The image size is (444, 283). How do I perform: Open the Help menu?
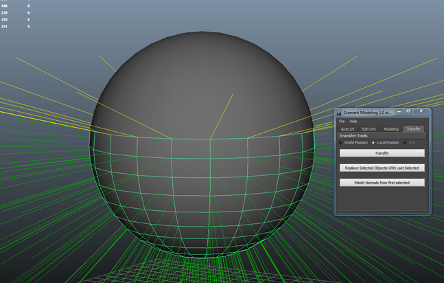353,122
